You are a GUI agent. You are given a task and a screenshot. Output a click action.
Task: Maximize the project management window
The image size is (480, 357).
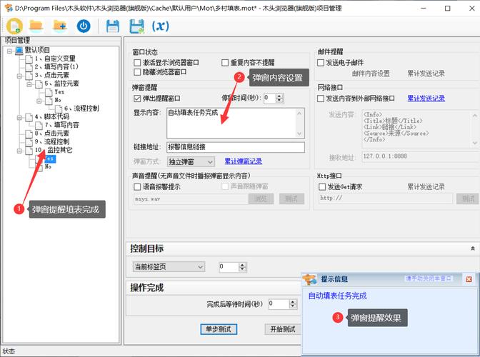coord(448,9)
